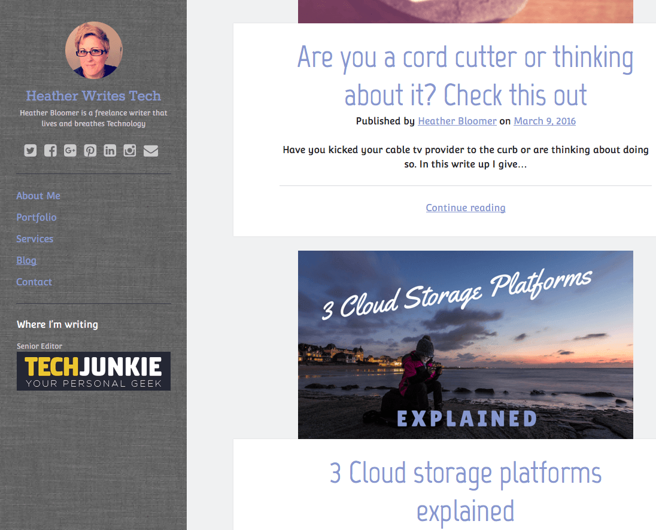Open the About Me menu item
656x530 pixels.
(x=38, y=196)
